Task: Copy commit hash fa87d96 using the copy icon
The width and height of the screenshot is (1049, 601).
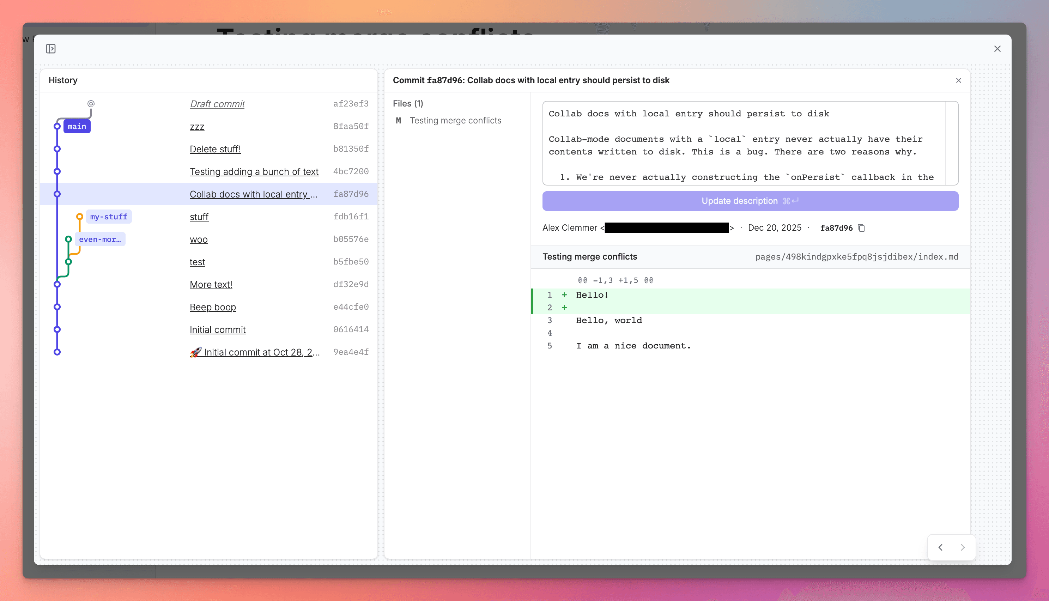Action: pos(862,228)
